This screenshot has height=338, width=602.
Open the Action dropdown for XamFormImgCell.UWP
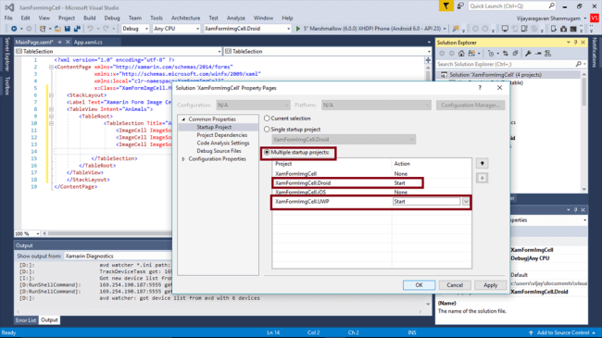click(466, 202)
